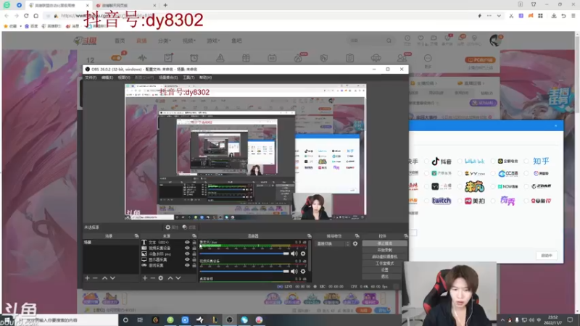Toggle visibility of the display capture source

pyautogui.click(x=187, y=259)
